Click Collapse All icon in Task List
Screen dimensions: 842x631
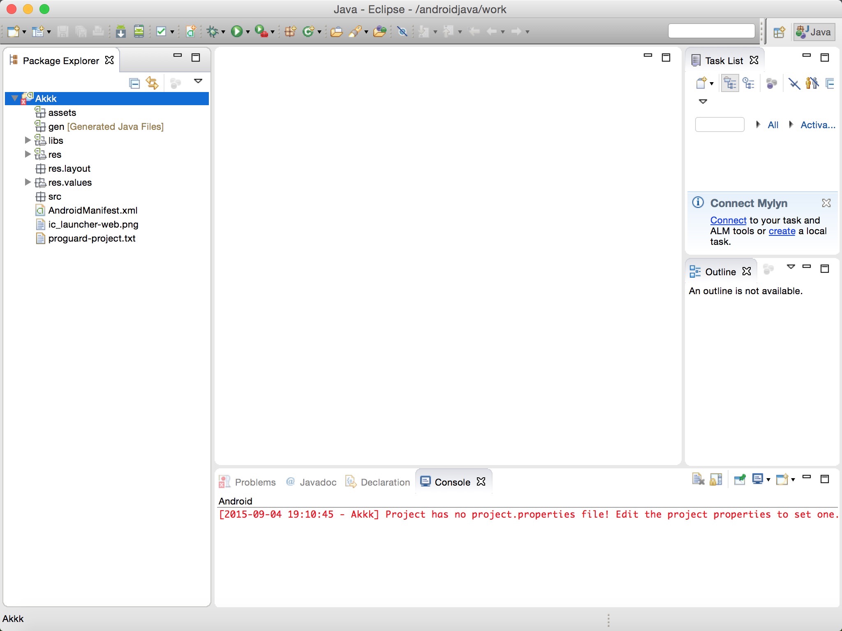point(830,83)
